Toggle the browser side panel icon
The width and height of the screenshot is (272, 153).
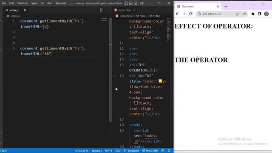pos(260,14)
